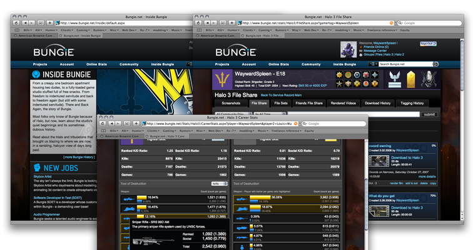Switch to the Screenshots tab

coord(231,103)
